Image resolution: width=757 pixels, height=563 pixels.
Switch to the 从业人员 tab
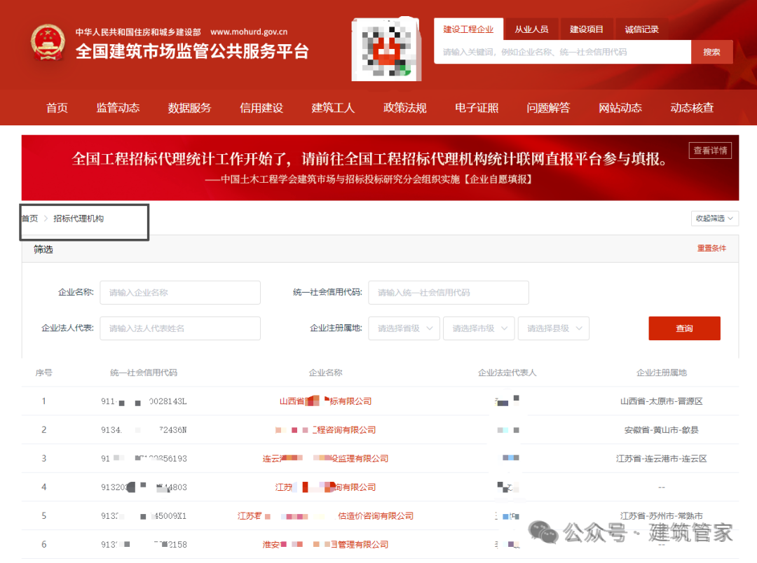tap(532, 29)
